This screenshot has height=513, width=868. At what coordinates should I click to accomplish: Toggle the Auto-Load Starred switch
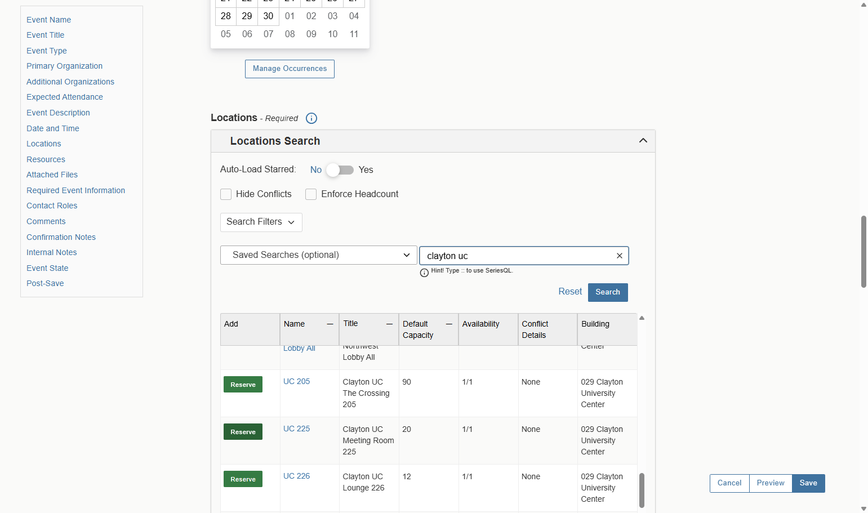(x=340, y=170)
